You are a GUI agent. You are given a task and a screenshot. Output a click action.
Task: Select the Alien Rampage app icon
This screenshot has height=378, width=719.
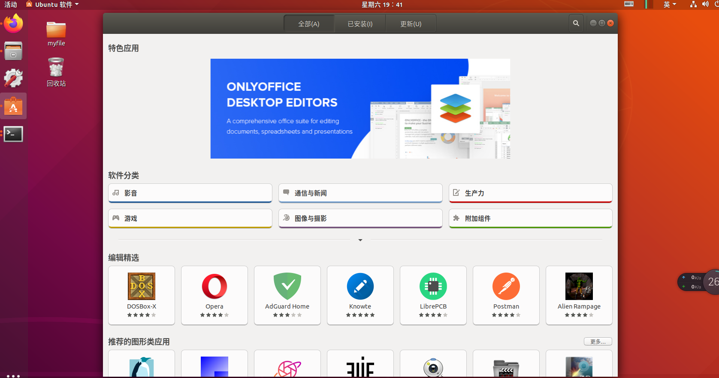tap(579, 286)
